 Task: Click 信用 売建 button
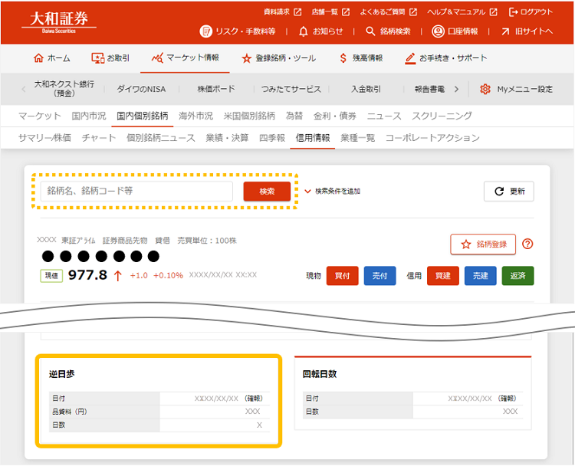point(480,276)
